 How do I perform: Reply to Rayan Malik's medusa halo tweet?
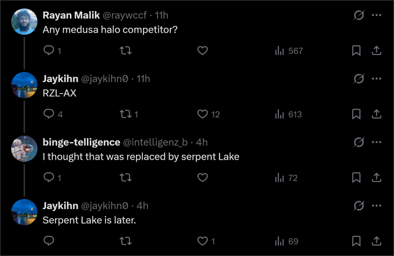click(x=49, y=51)
